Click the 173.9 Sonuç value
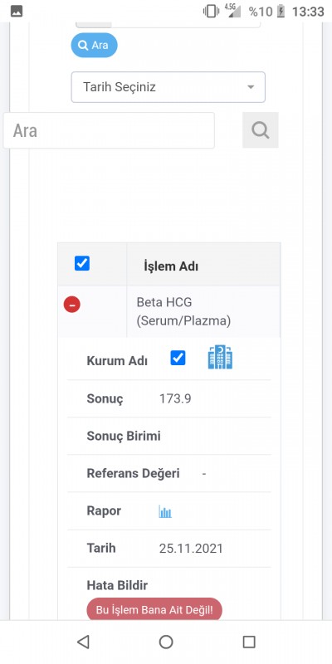The width and height of the screenshot is (332, 664). tap(175, 399)
